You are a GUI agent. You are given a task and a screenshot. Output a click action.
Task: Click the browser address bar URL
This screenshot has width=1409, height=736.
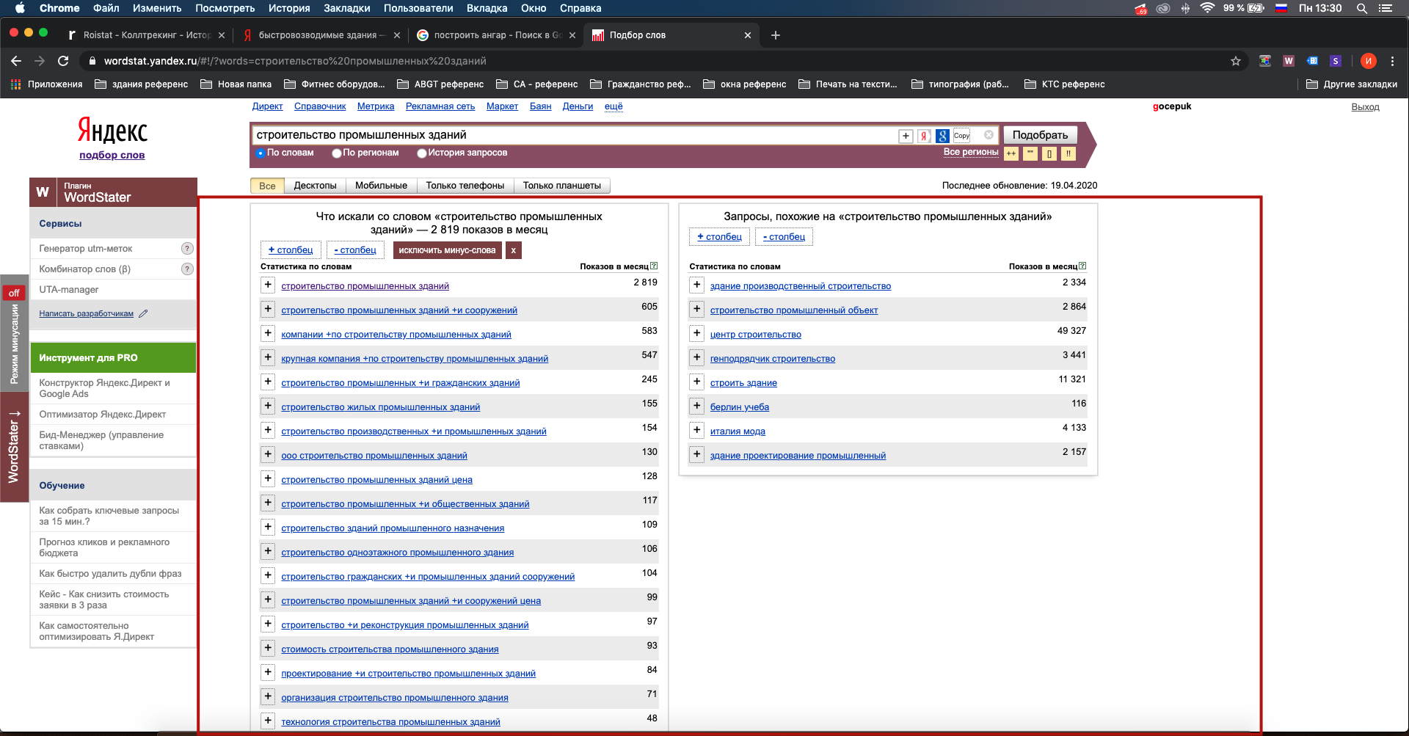click(x=295, y=61)
